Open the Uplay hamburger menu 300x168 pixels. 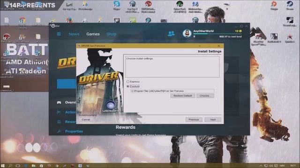tap(59, 34)
